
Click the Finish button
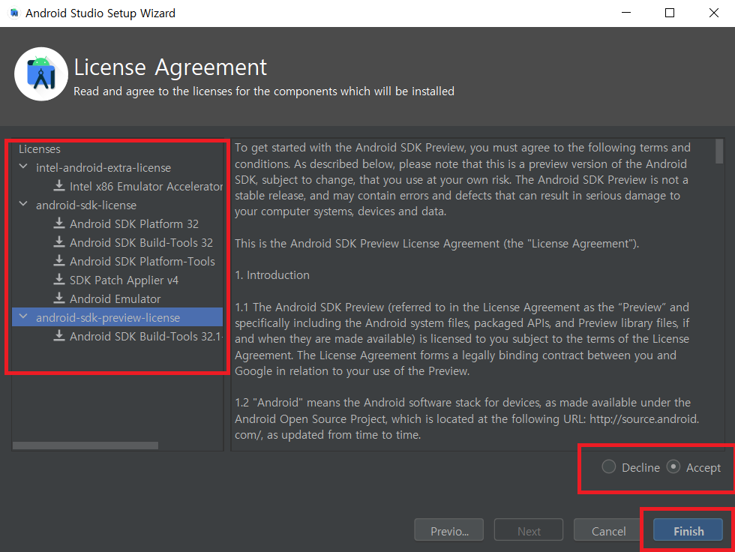click(688, 530)
